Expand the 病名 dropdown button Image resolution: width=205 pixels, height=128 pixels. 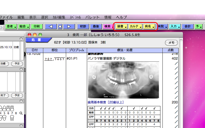(150, 26)
